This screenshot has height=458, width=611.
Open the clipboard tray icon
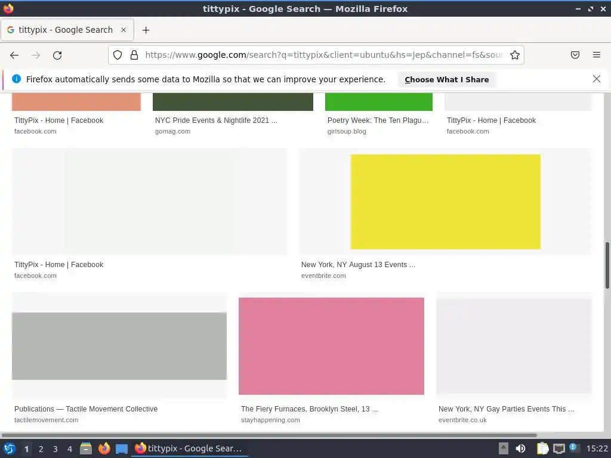[x=542, y=448]
